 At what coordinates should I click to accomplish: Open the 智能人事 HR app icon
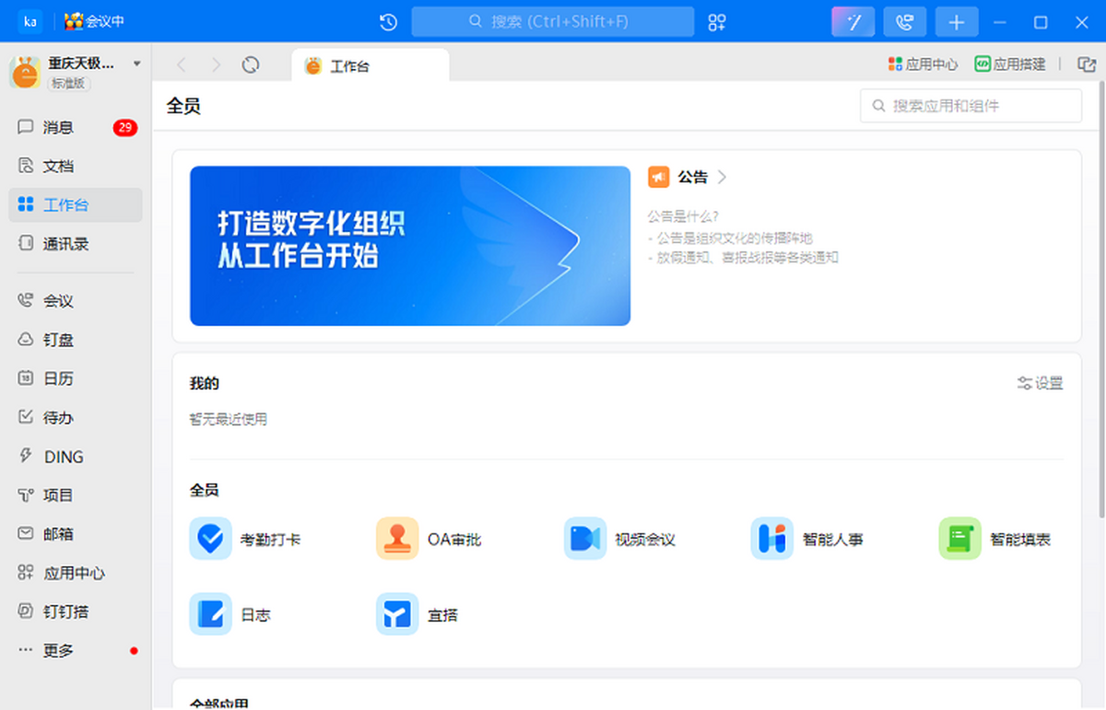(x=771, y=539)
